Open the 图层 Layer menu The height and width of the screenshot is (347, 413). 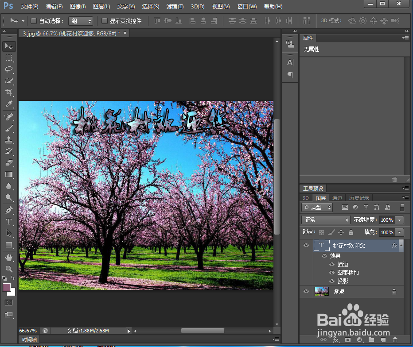coord(101,7)
